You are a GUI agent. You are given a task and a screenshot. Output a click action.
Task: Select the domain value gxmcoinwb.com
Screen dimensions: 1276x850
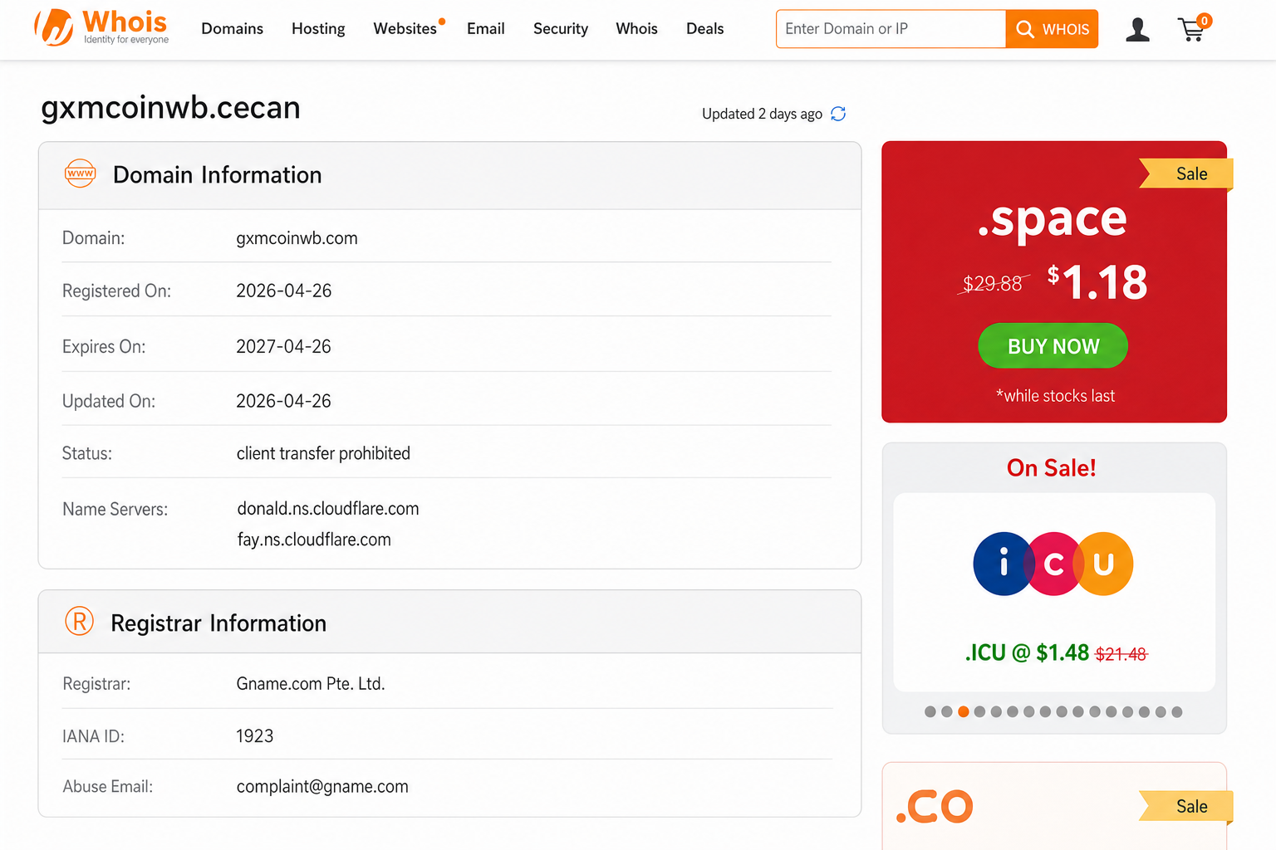[x=297, y=238]
